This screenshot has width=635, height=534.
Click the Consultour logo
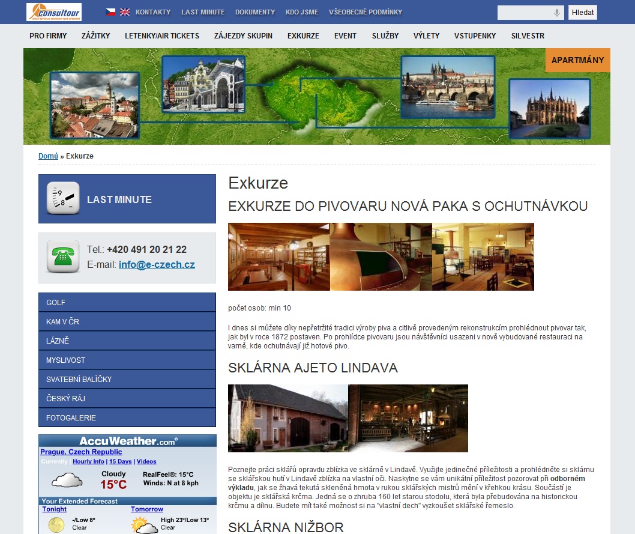[53, 12]
